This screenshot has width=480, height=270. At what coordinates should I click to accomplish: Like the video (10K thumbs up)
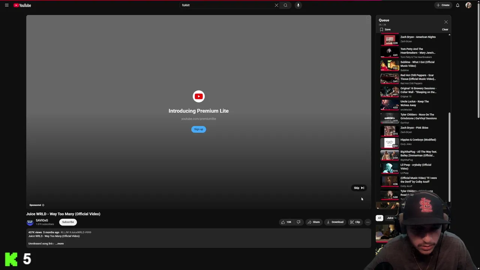[x=286, y=222]
